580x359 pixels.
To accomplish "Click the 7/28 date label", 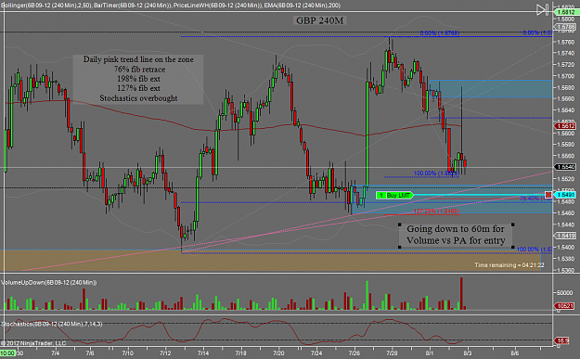I will pos(392,353).
